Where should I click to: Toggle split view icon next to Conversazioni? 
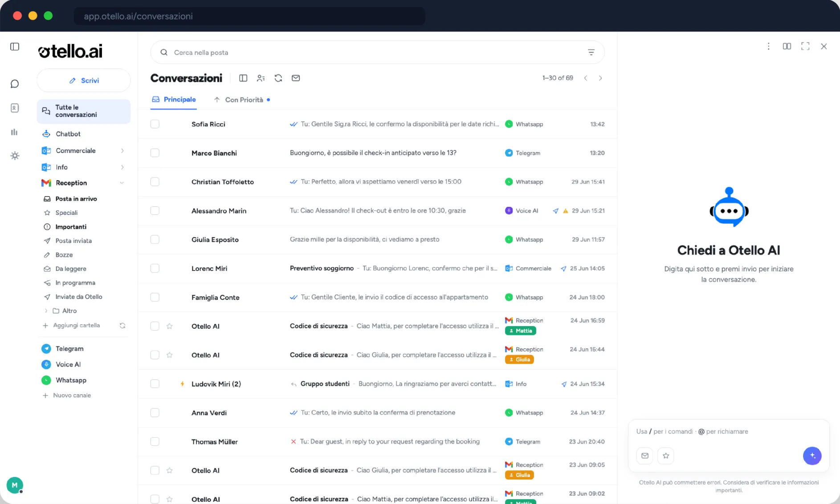(243, 78)
